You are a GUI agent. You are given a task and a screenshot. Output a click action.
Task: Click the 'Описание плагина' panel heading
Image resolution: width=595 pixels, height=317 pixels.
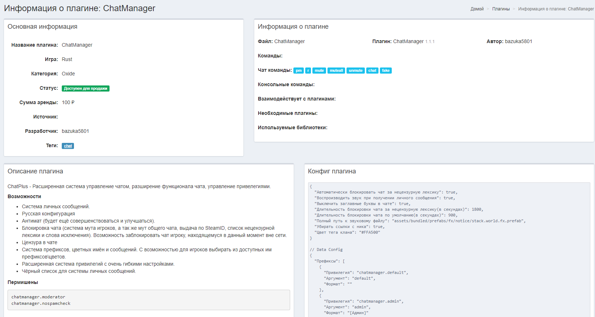pyautogui.click(x=35, y=172)
